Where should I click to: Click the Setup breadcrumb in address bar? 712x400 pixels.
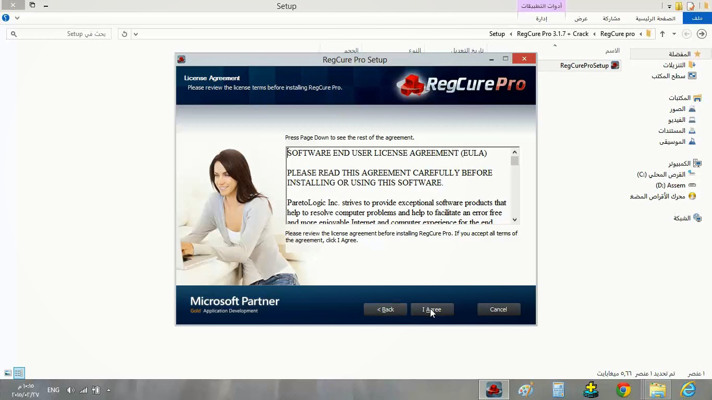coord(497,34)
